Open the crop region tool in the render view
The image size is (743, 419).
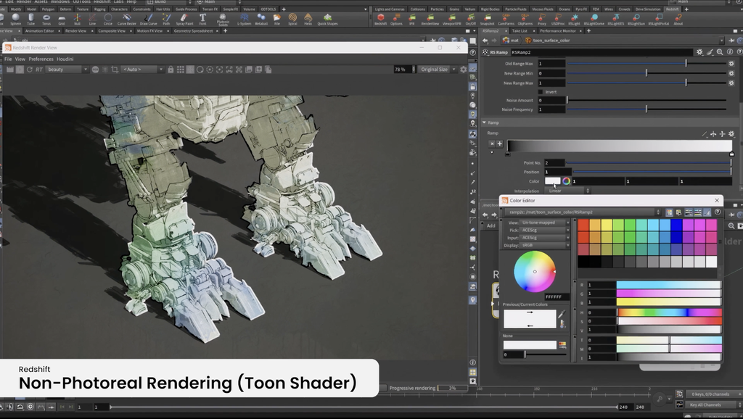(x=115, y=69)
